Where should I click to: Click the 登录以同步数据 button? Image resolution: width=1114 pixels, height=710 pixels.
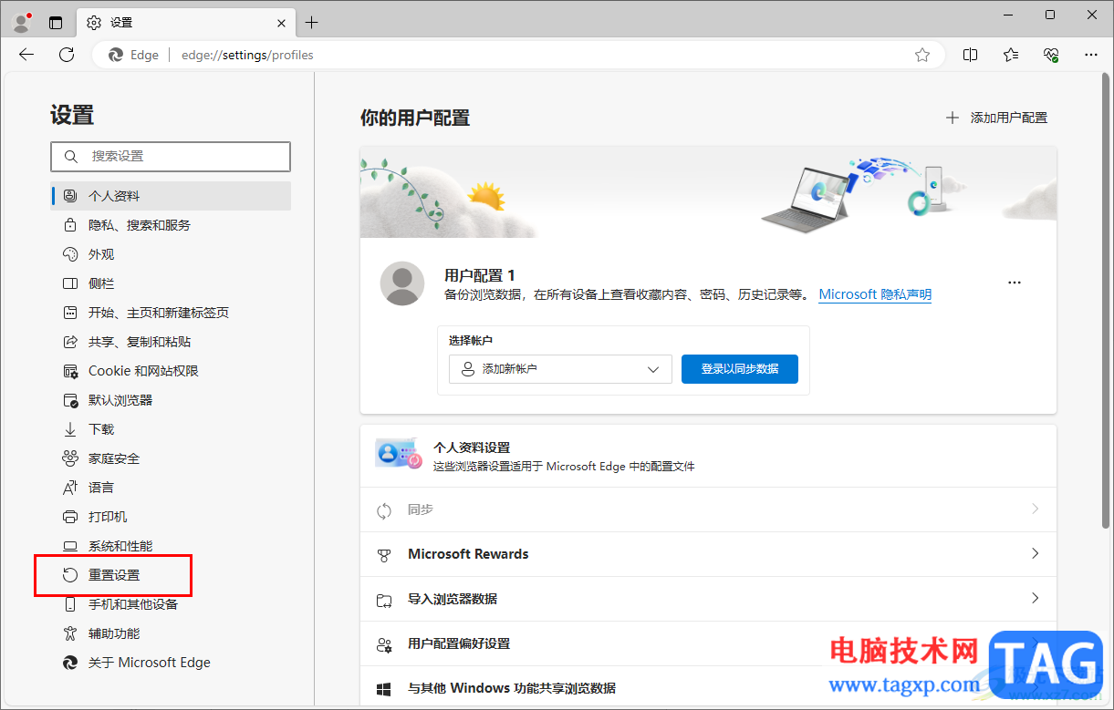click(x=739, y=369)
